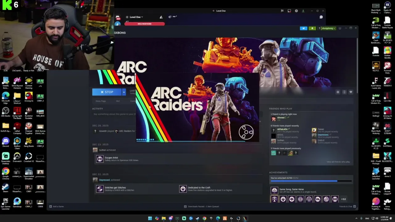Open Downloads Paused status at bottom

pos(202,207)
